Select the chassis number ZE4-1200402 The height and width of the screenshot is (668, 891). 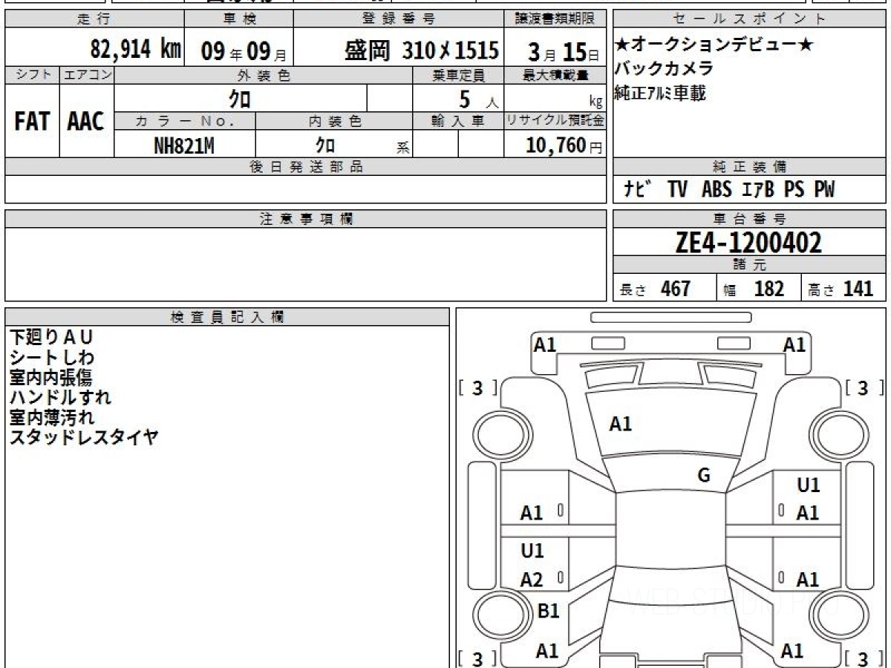(748, 243)
